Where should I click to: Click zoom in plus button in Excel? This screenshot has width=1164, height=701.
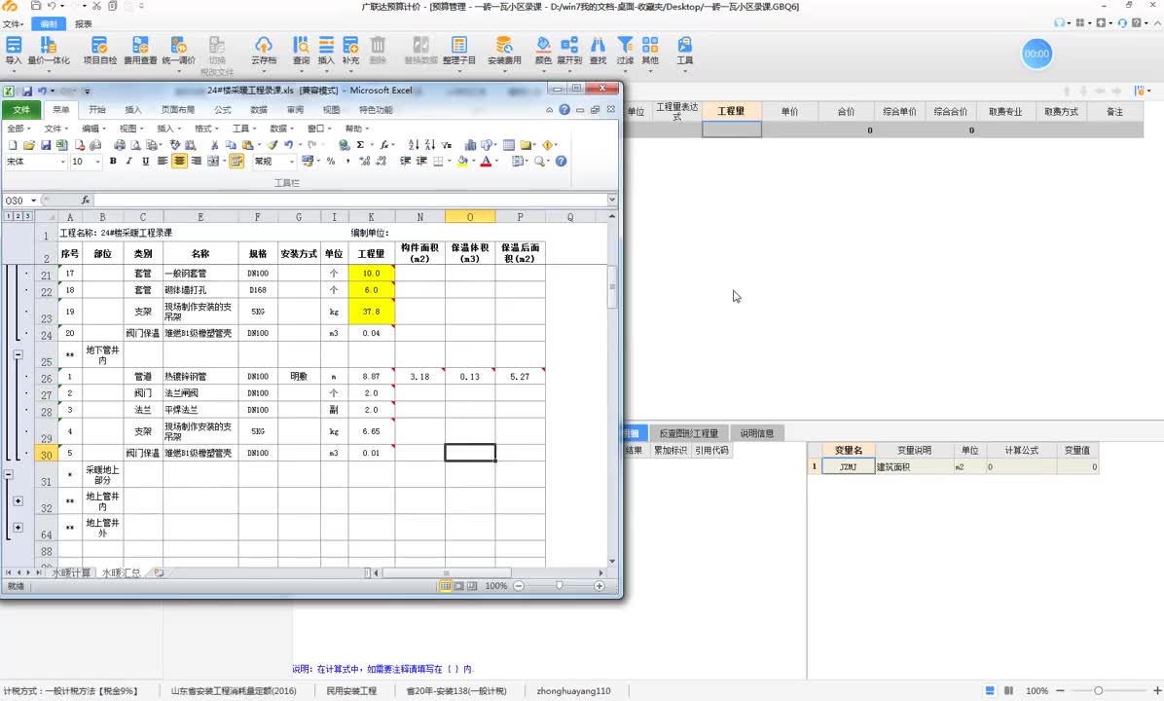600,586
